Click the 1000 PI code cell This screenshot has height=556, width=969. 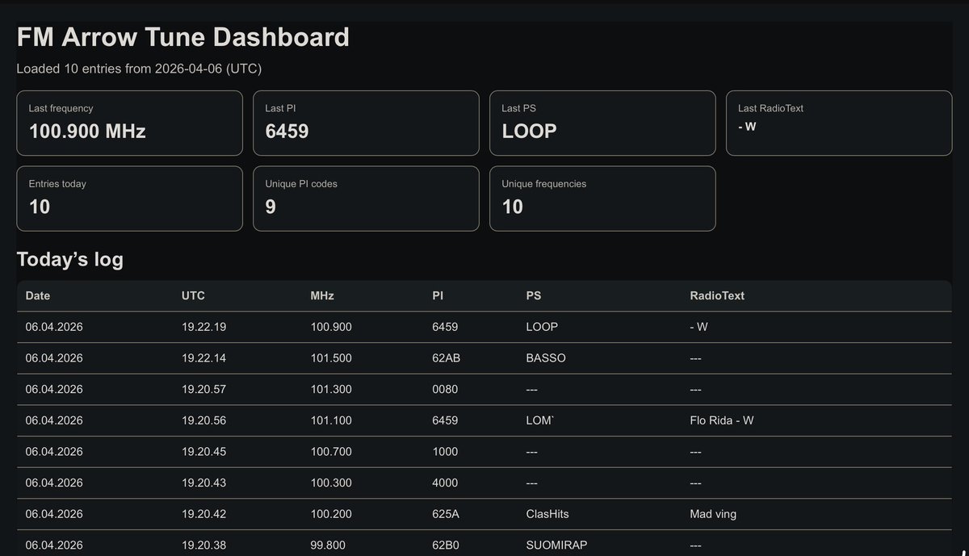pyautogui.click(x=445, y=451)
